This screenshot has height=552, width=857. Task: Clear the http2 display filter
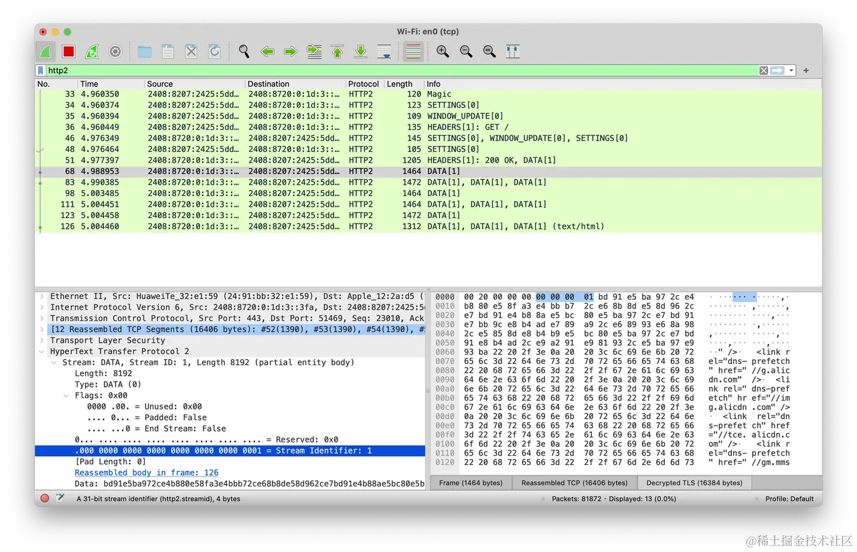pos(763,70)
